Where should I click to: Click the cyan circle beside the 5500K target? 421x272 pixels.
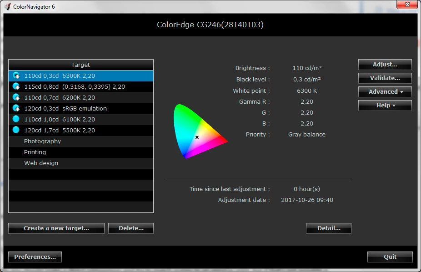(x=16, y=130)
